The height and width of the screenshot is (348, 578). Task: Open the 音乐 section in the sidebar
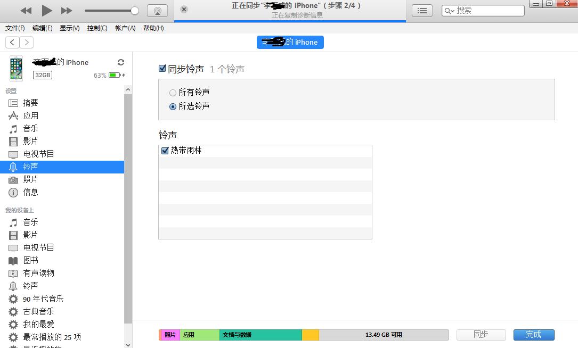tap(30, 128)
